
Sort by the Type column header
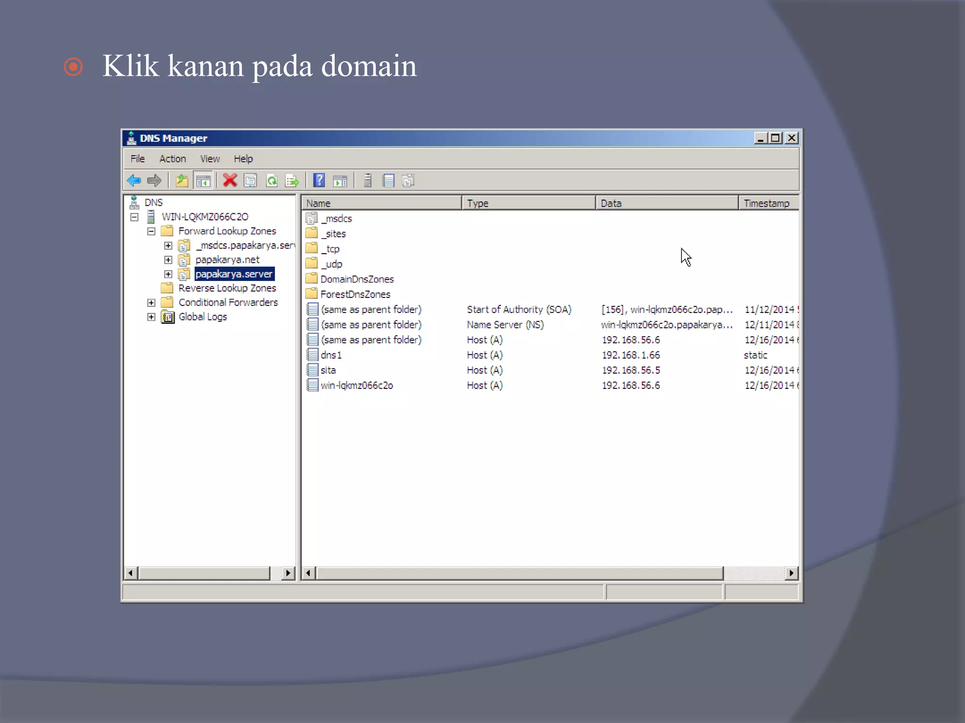(529, 203)
